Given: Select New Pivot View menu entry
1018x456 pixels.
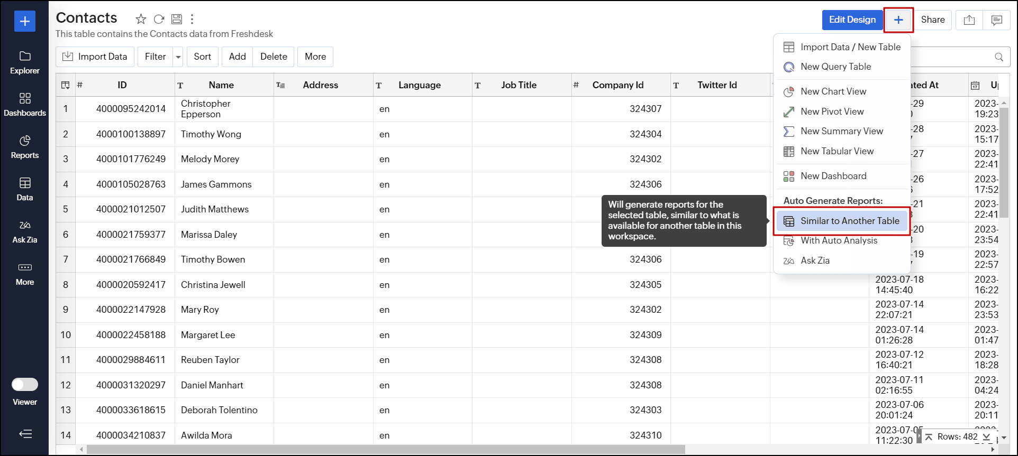Looking at the screenshot, I should (832, 111).
